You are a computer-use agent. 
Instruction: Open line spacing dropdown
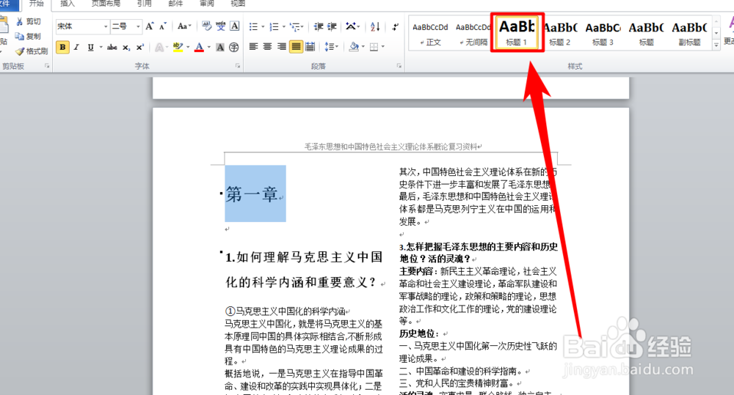(x=331, y=47)
